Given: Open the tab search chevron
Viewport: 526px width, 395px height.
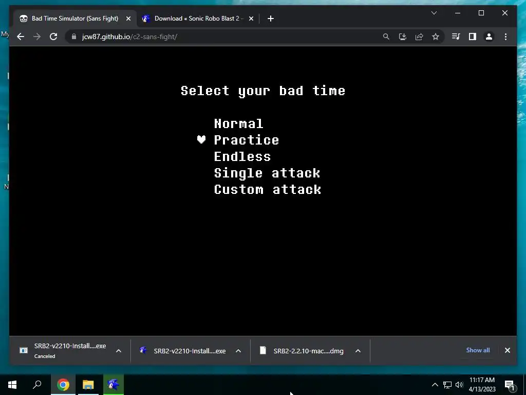Looking at the screenshot, I should [x=434, y=13].
